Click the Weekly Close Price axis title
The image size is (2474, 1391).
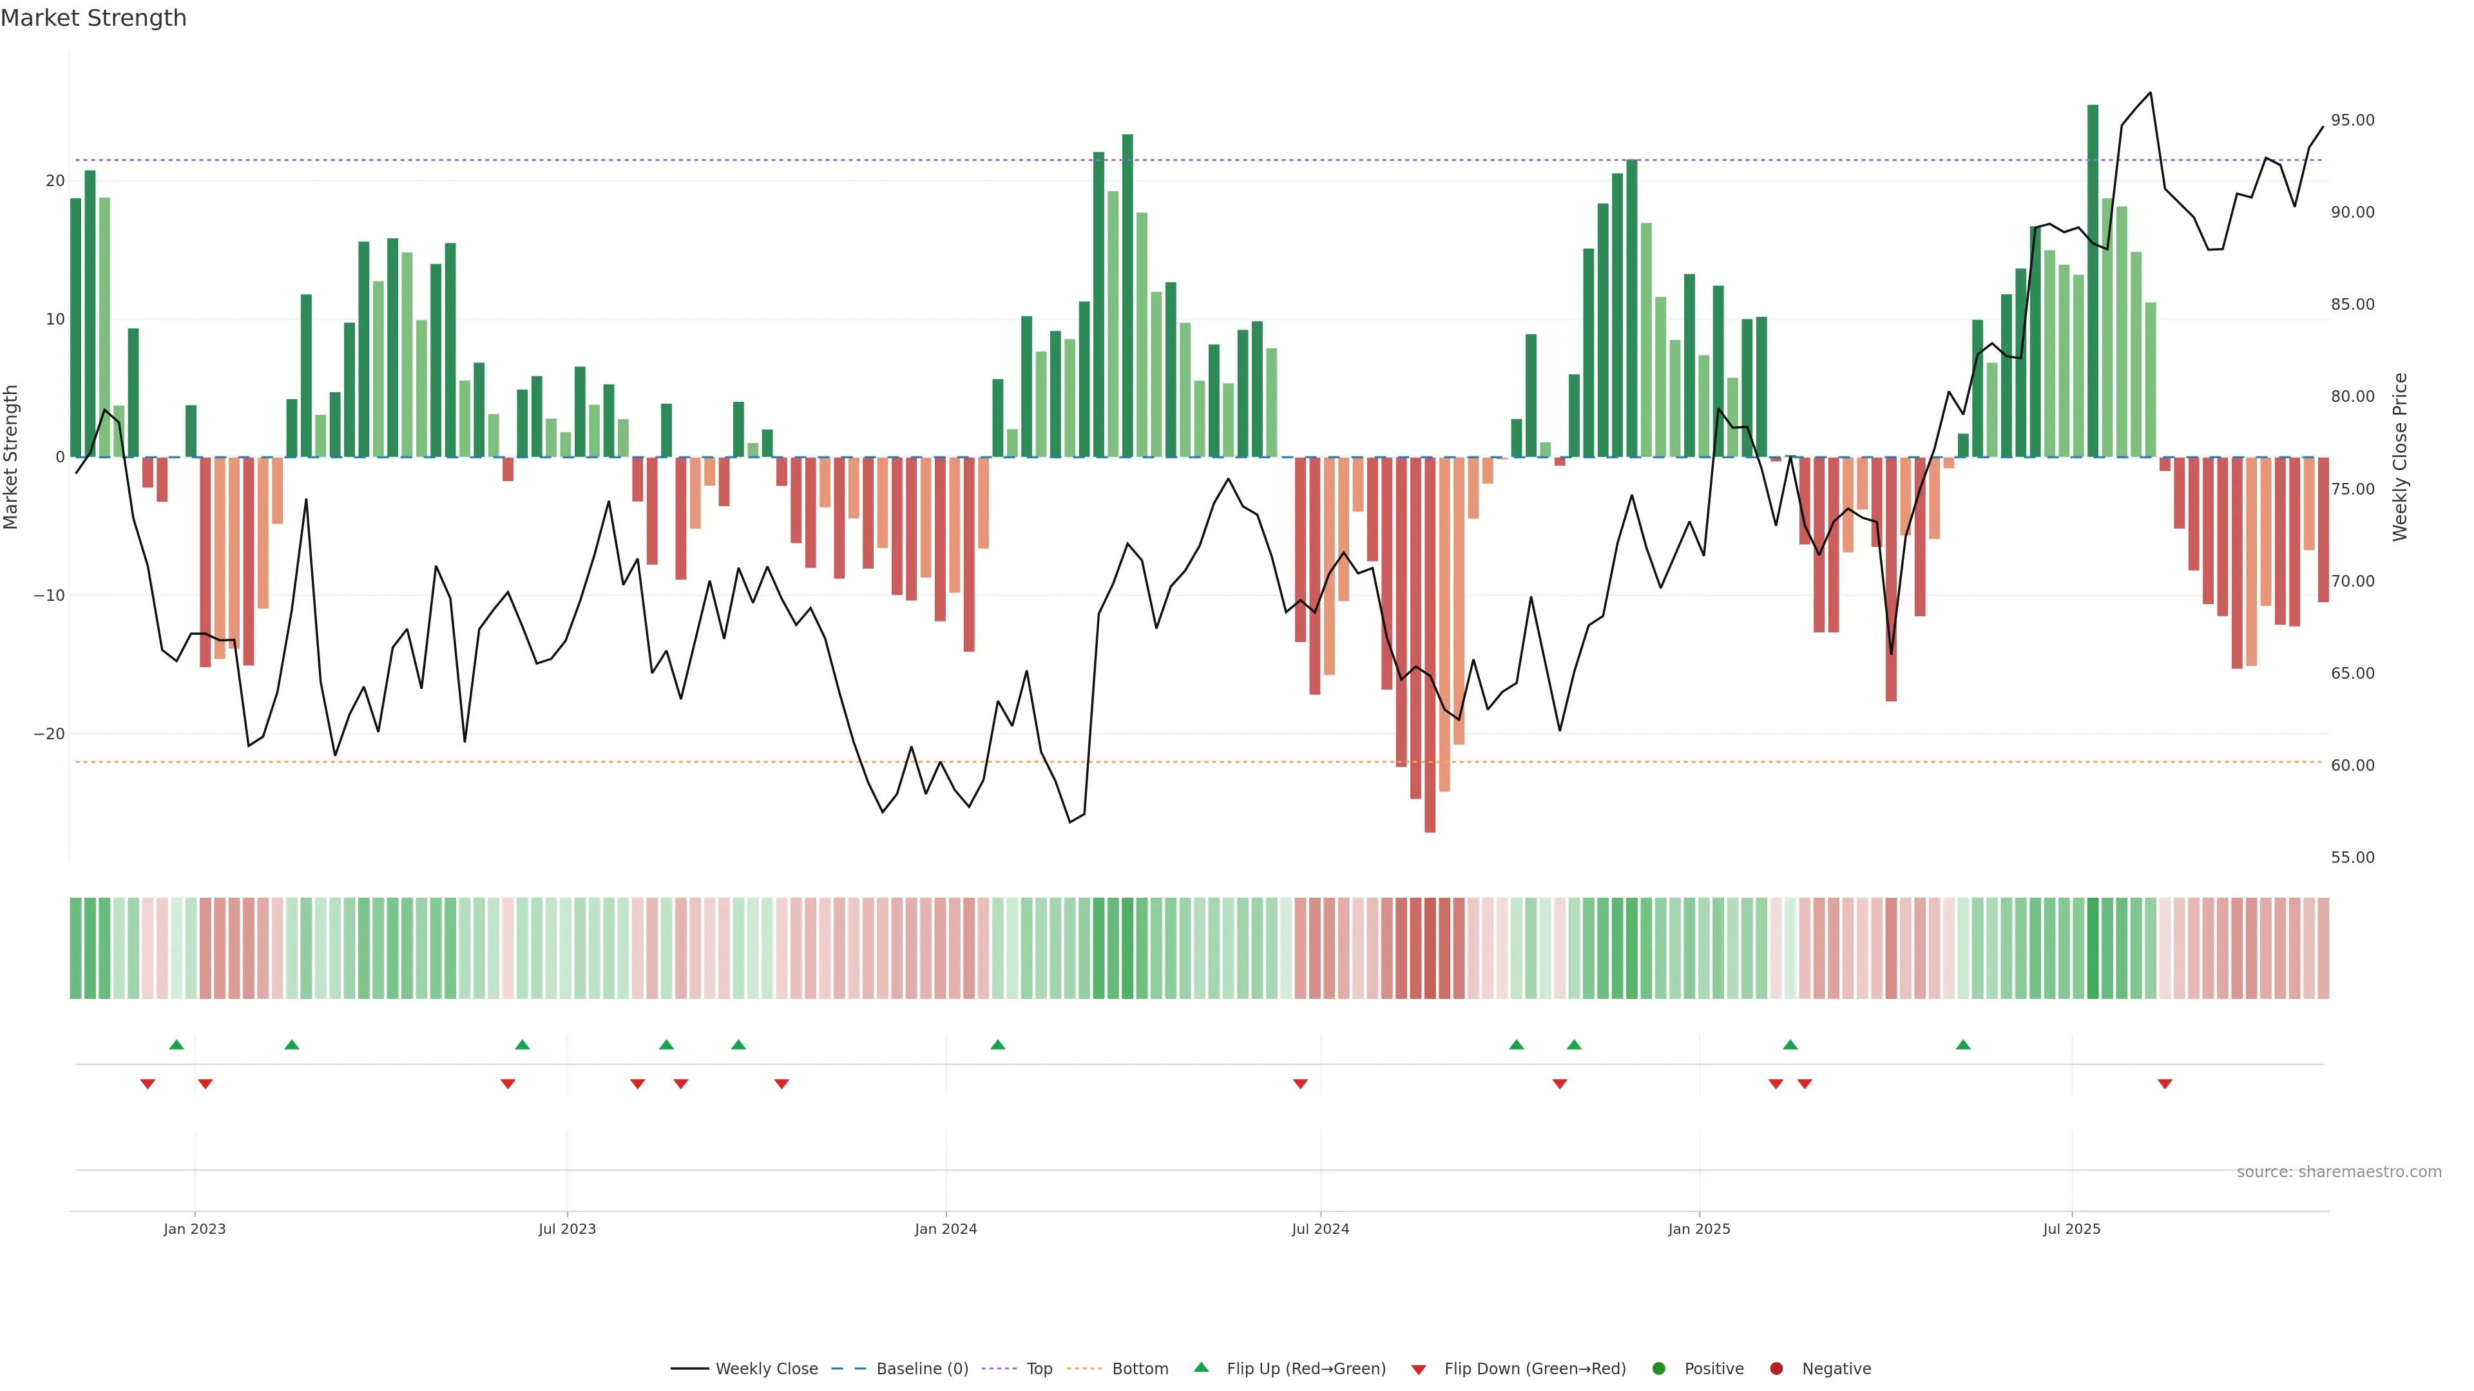coord(2400,457)
